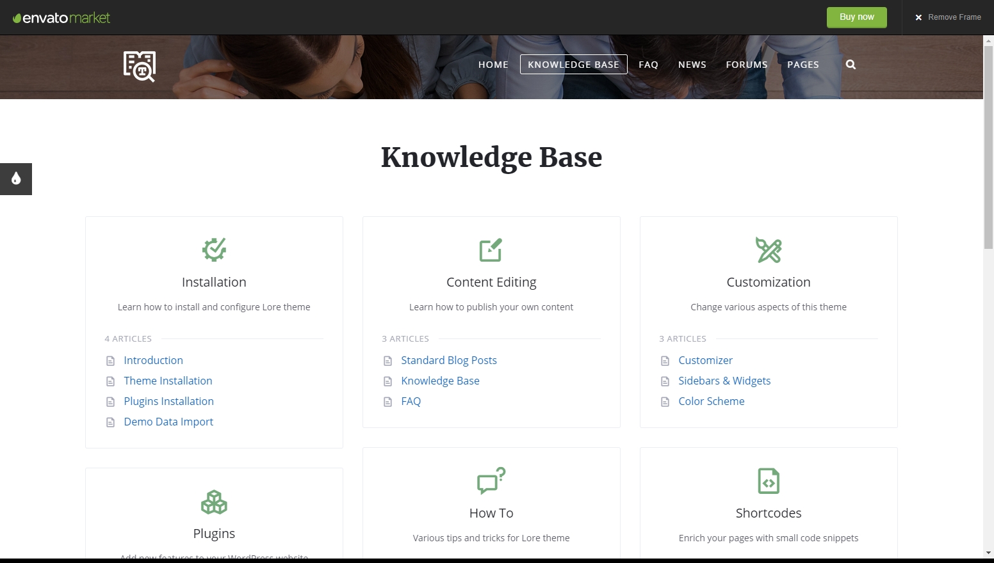Click the Plugins cubes icon
The height and width of the screenshot is (563, 994).
(214, 502)
